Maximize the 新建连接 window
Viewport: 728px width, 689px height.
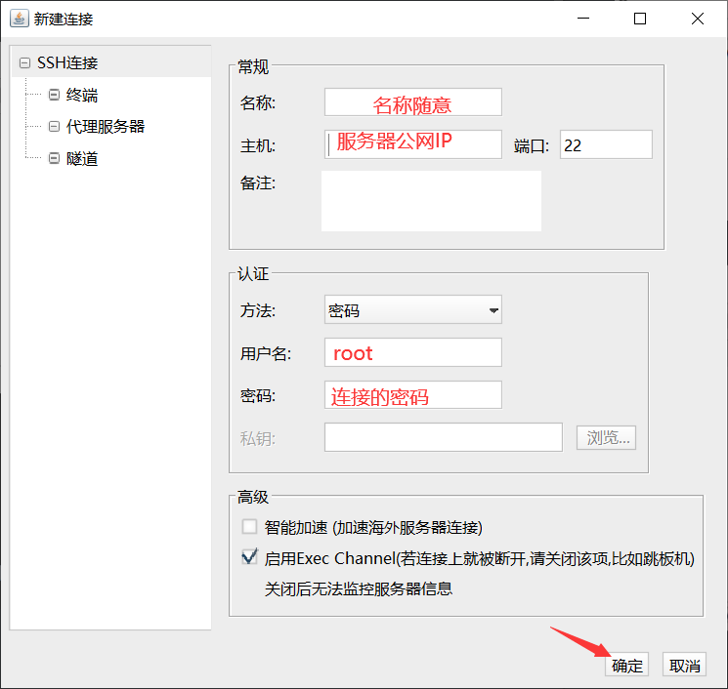coord(640,19)
